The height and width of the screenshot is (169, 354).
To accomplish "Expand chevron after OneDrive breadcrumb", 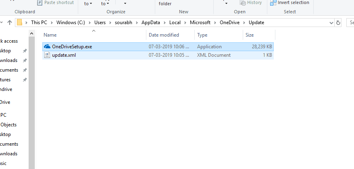I will (244, 23).
